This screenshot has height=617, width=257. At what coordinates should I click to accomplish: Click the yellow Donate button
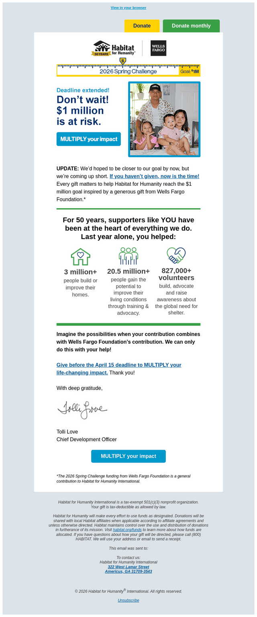point(142,26)
